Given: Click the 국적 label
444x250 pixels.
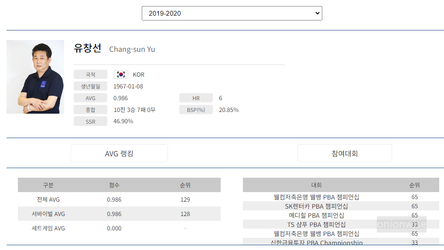Looking at the screenshot, I should tap(90, 74).
